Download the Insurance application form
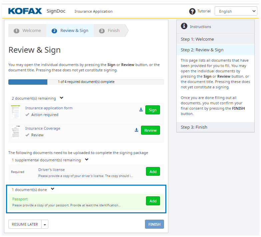Screen dimensions: 261x237 tap(141, 110)
